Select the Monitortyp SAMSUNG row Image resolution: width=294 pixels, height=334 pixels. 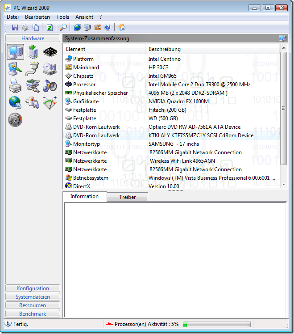pyautogui.click(x=171, y=144)
